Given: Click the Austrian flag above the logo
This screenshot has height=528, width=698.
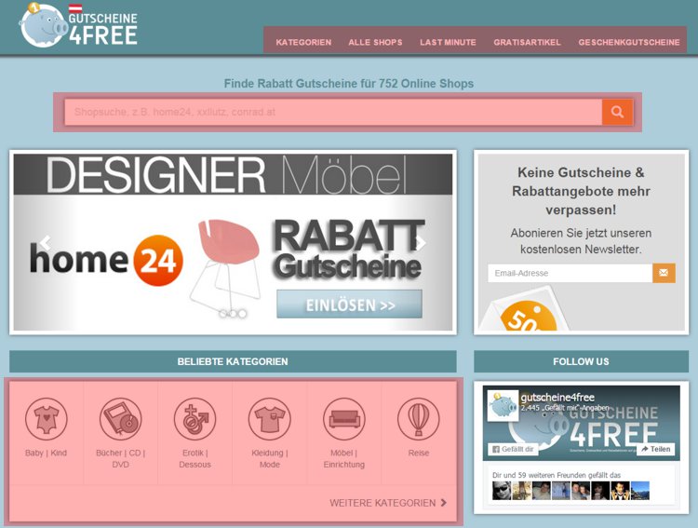Looking at the screenshot, I should point(75,7).
